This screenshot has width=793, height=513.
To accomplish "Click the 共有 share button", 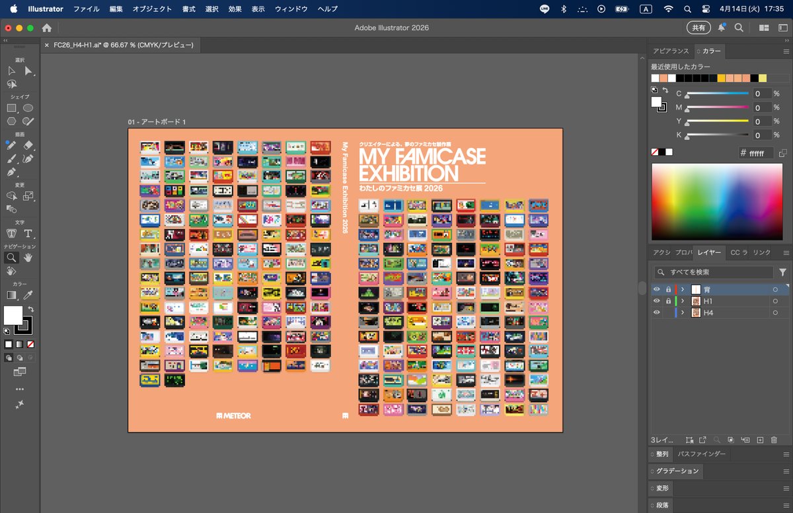I will (x=699, y=28).
